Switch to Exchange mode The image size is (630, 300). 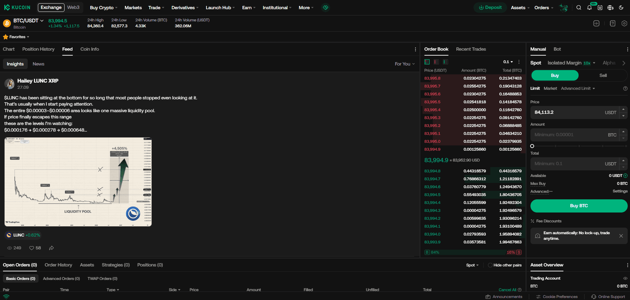[51, 7]
